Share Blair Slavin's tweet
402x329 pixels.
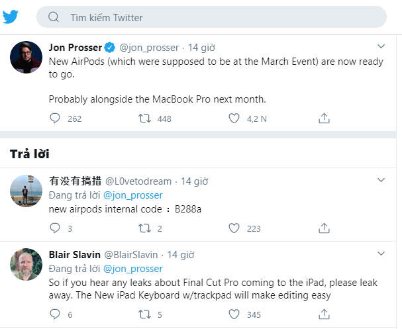click(324, 314)
